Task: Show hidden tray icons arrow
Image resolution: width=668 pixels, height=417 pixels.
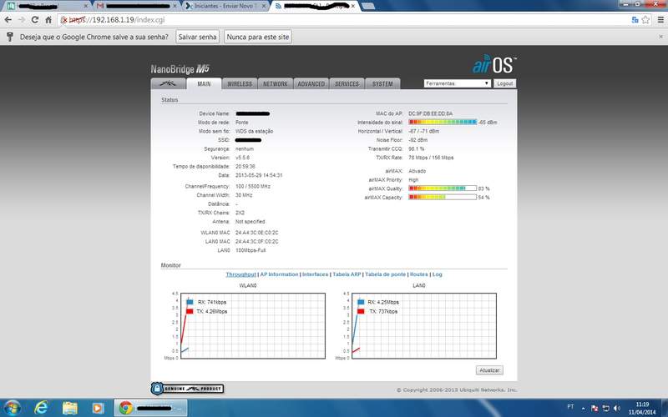Action: [x=583, y=409]
